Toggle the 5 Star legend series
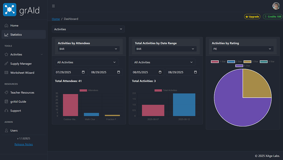The height and width of the screenshot is (160, 283). click(x=243, y=66)
